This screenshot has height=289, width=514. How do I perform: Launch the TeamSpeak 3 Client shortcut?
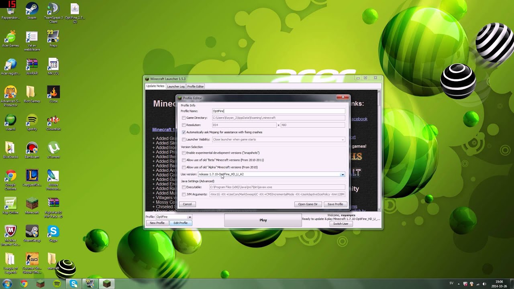coord(53,13)
